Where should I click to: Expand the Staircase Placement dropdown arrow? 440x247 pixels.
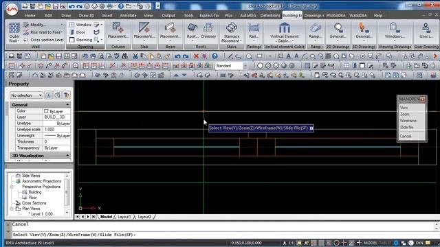click(x=241, y=41)
